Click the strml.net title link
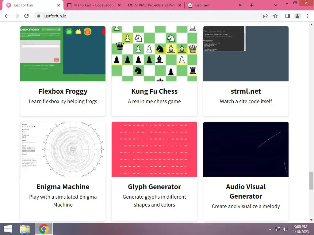The width and height of the screenshot is (314, 235). (246, 91)
